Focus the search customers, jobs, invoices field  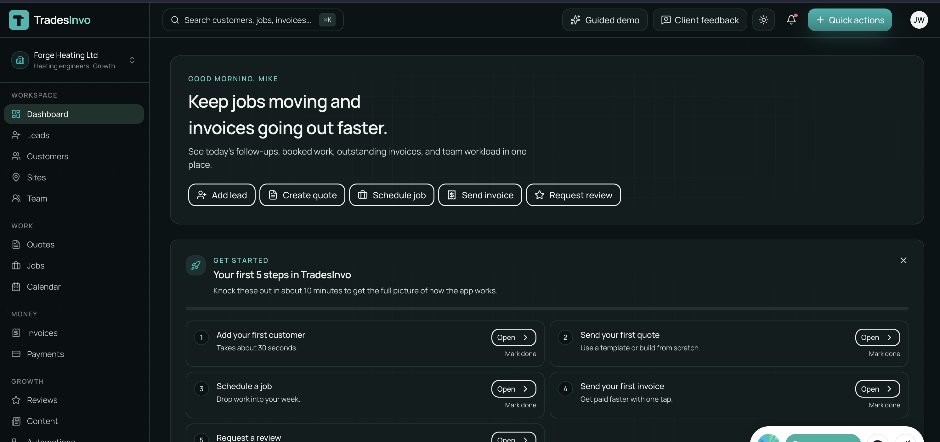(x=253, y=20)
